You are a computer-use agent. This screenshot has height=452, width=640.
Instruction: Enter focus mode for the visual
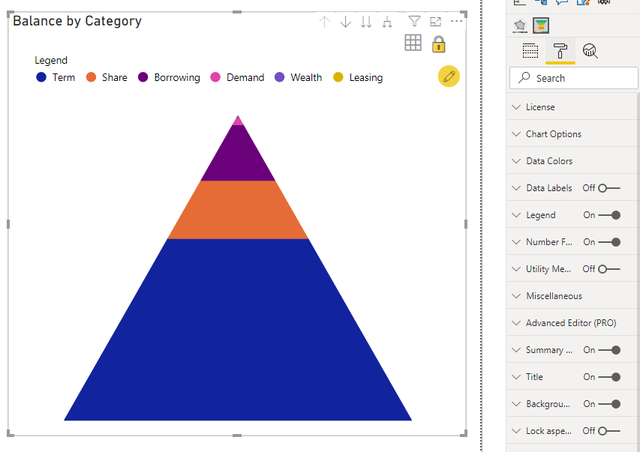pos(435,22)
